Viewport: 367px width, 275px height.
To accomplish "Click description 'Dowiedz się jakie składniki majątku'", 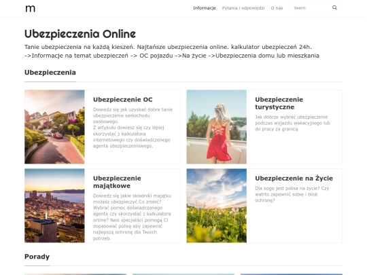I will 132,196.
